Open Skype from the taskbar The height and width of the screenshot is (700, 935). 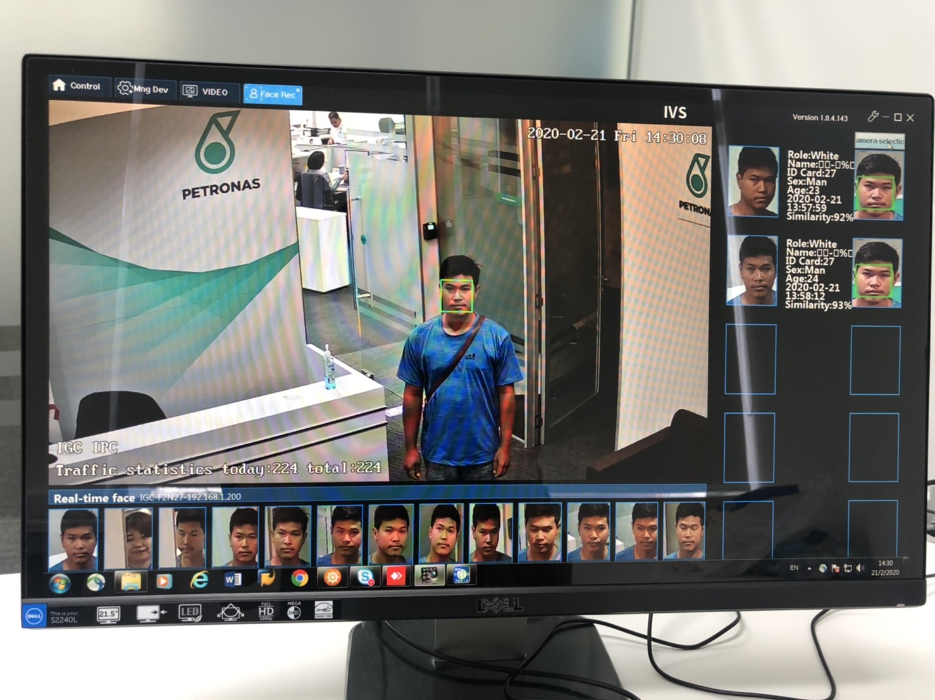pos(365,577)
